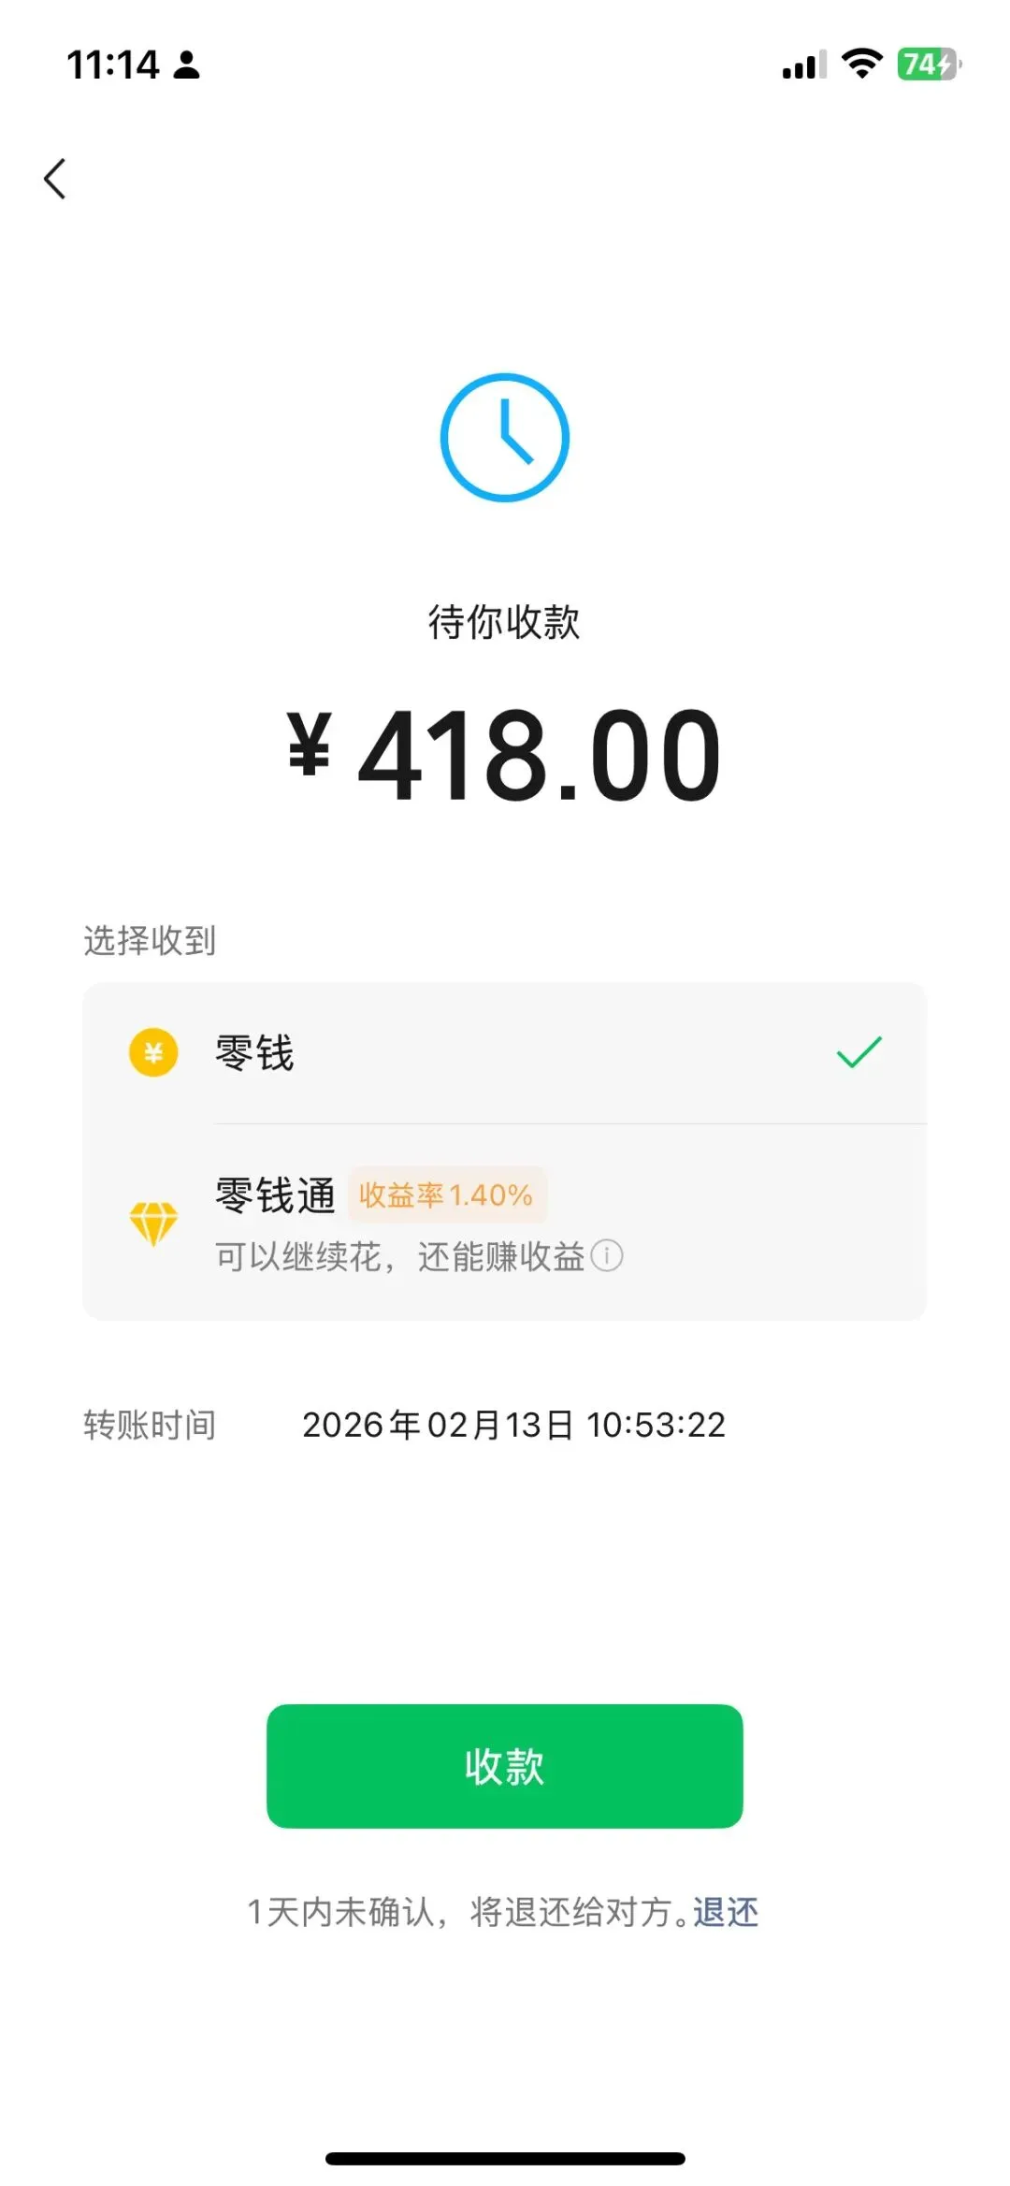Tap the cellular signal bars icon

(x=804, y=65)
